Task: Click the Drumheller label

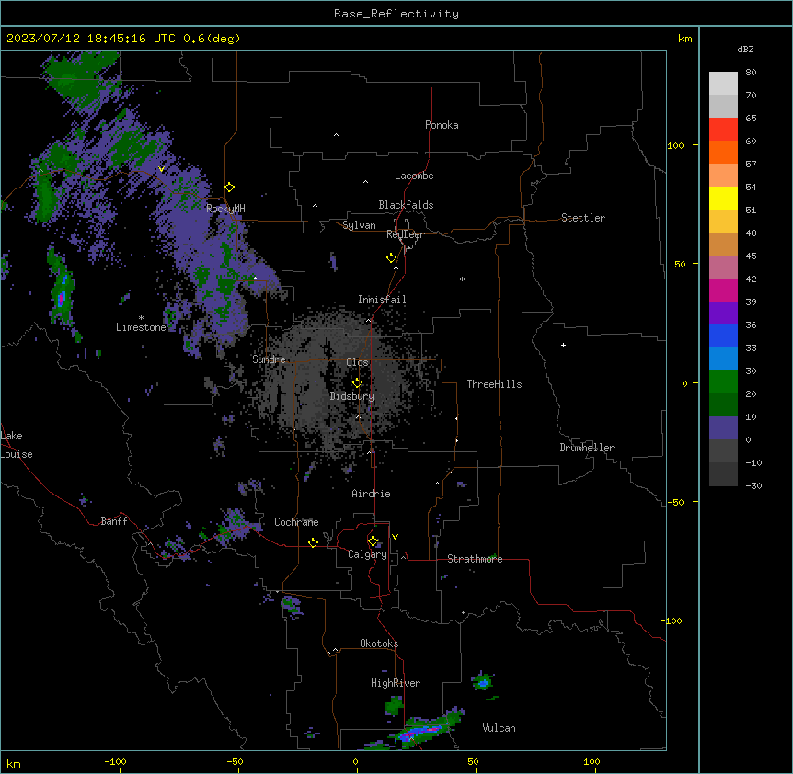Action: tap(587, 448)
